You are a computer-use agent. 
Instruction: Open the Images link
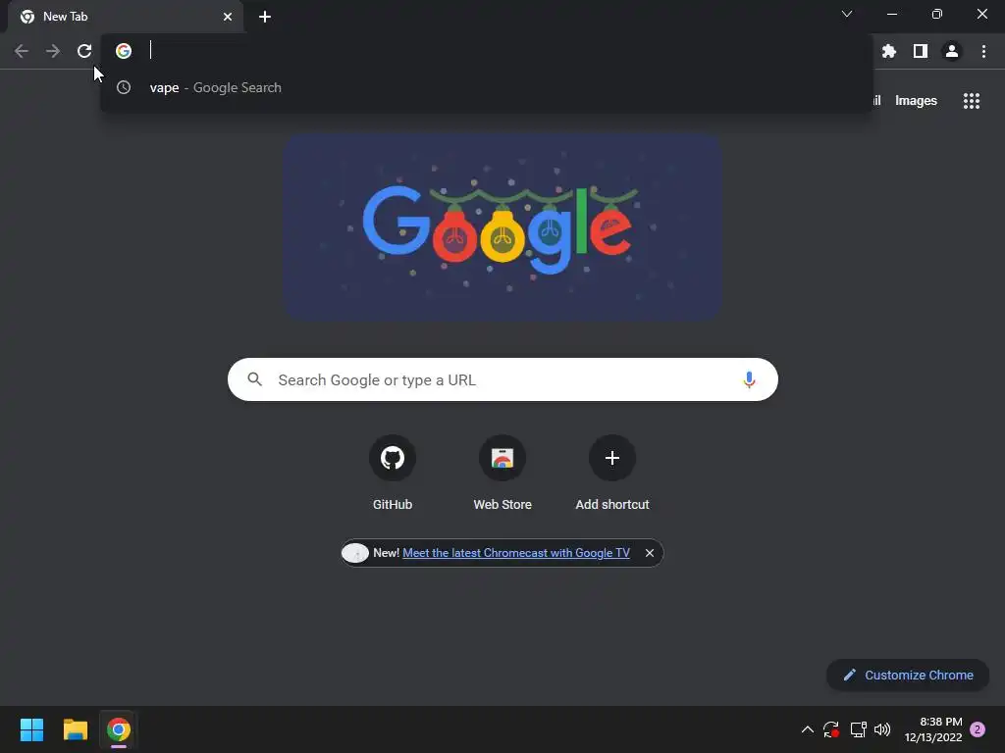[x=916, y=101]
